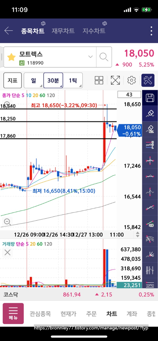158x341 pixels.
Task: Open chart settings gear
Action: pyautogui.click(x=131, y=80)
